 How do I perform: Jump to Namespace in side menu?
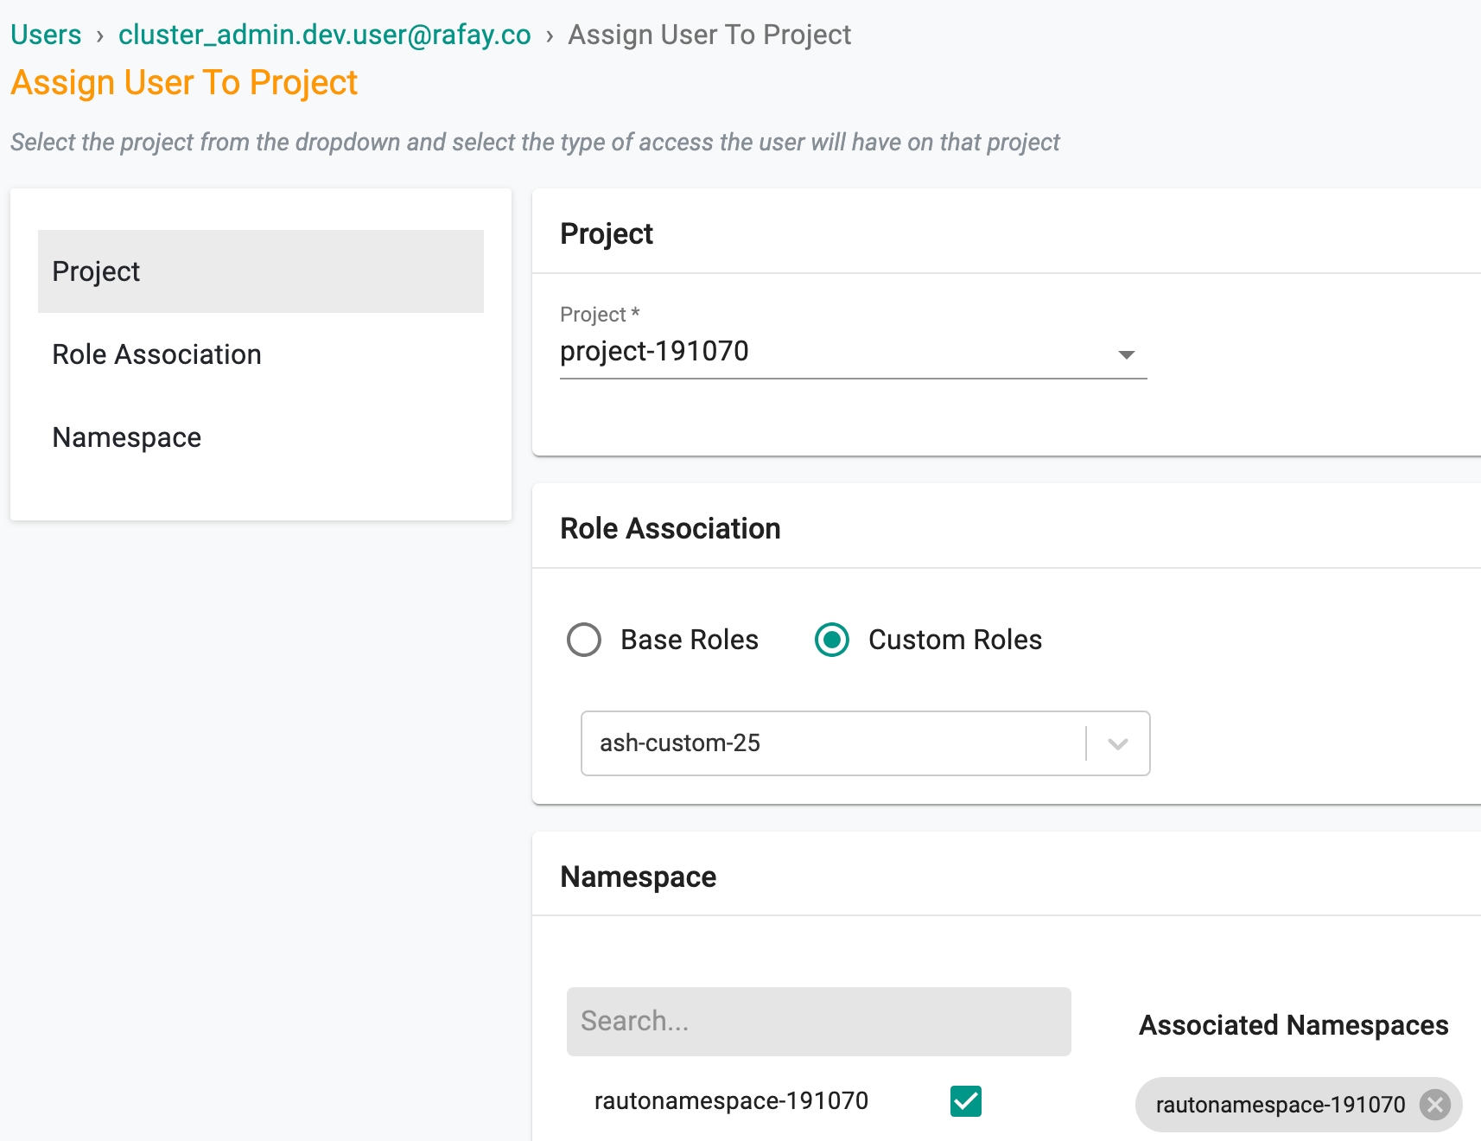[261, 437]
